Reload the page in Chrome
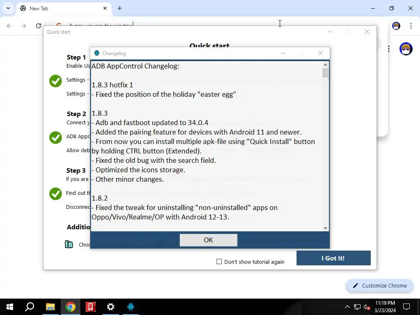Screen dimensions: 420x315 (38, 26)
